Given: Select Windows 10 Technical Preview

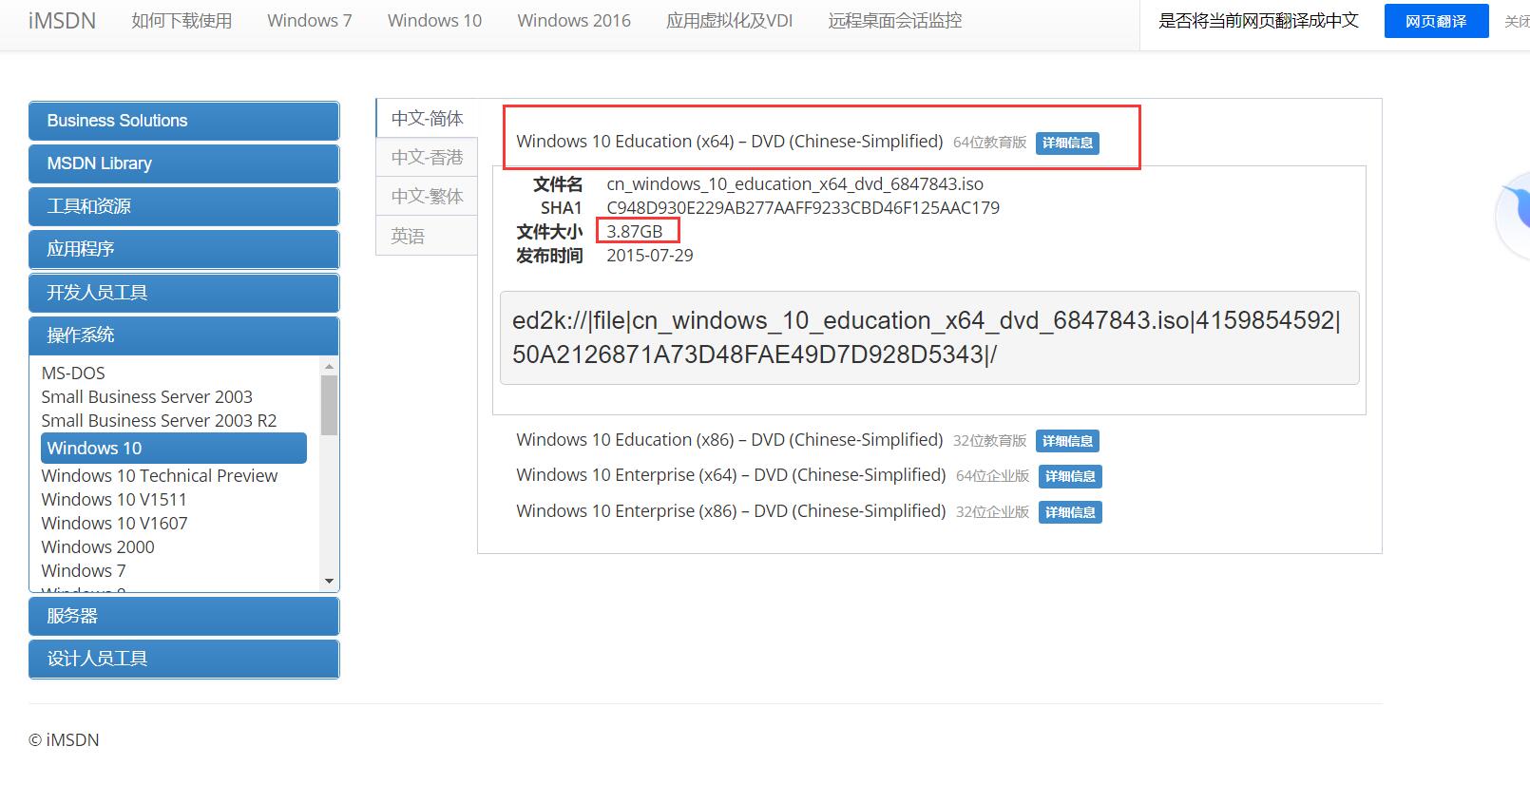Looking at the screenshot, I should click(x=160, y=476).
